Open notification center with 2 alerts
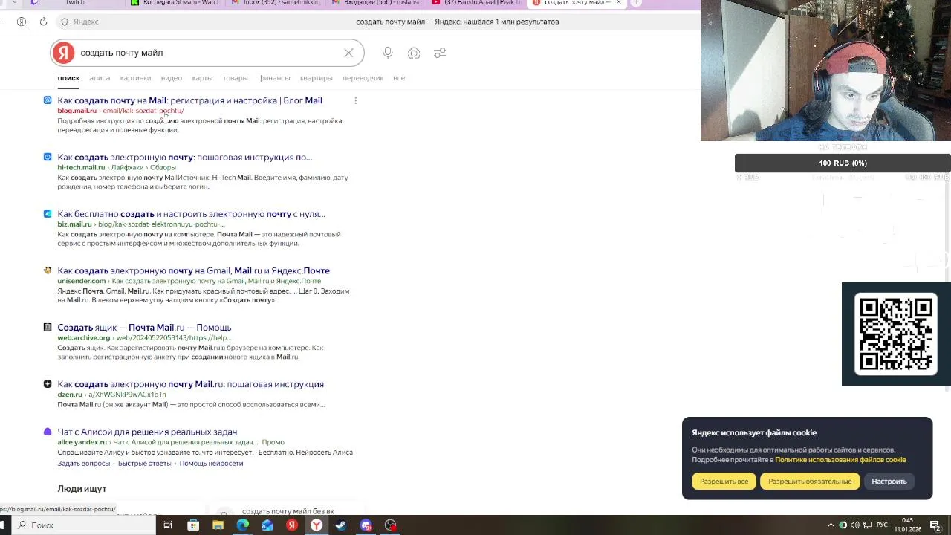Image resolution: width=951 pixels, height=535 pixels. coord(935,525)
